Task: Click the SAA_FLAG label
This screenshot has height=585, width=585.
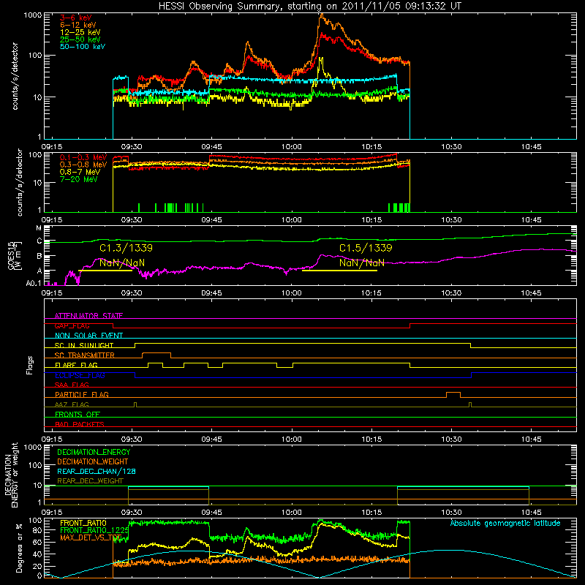Action: 72,385
